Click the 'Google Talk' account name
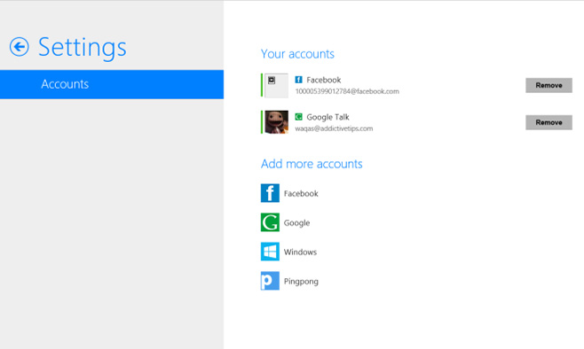 click(328, 117)
